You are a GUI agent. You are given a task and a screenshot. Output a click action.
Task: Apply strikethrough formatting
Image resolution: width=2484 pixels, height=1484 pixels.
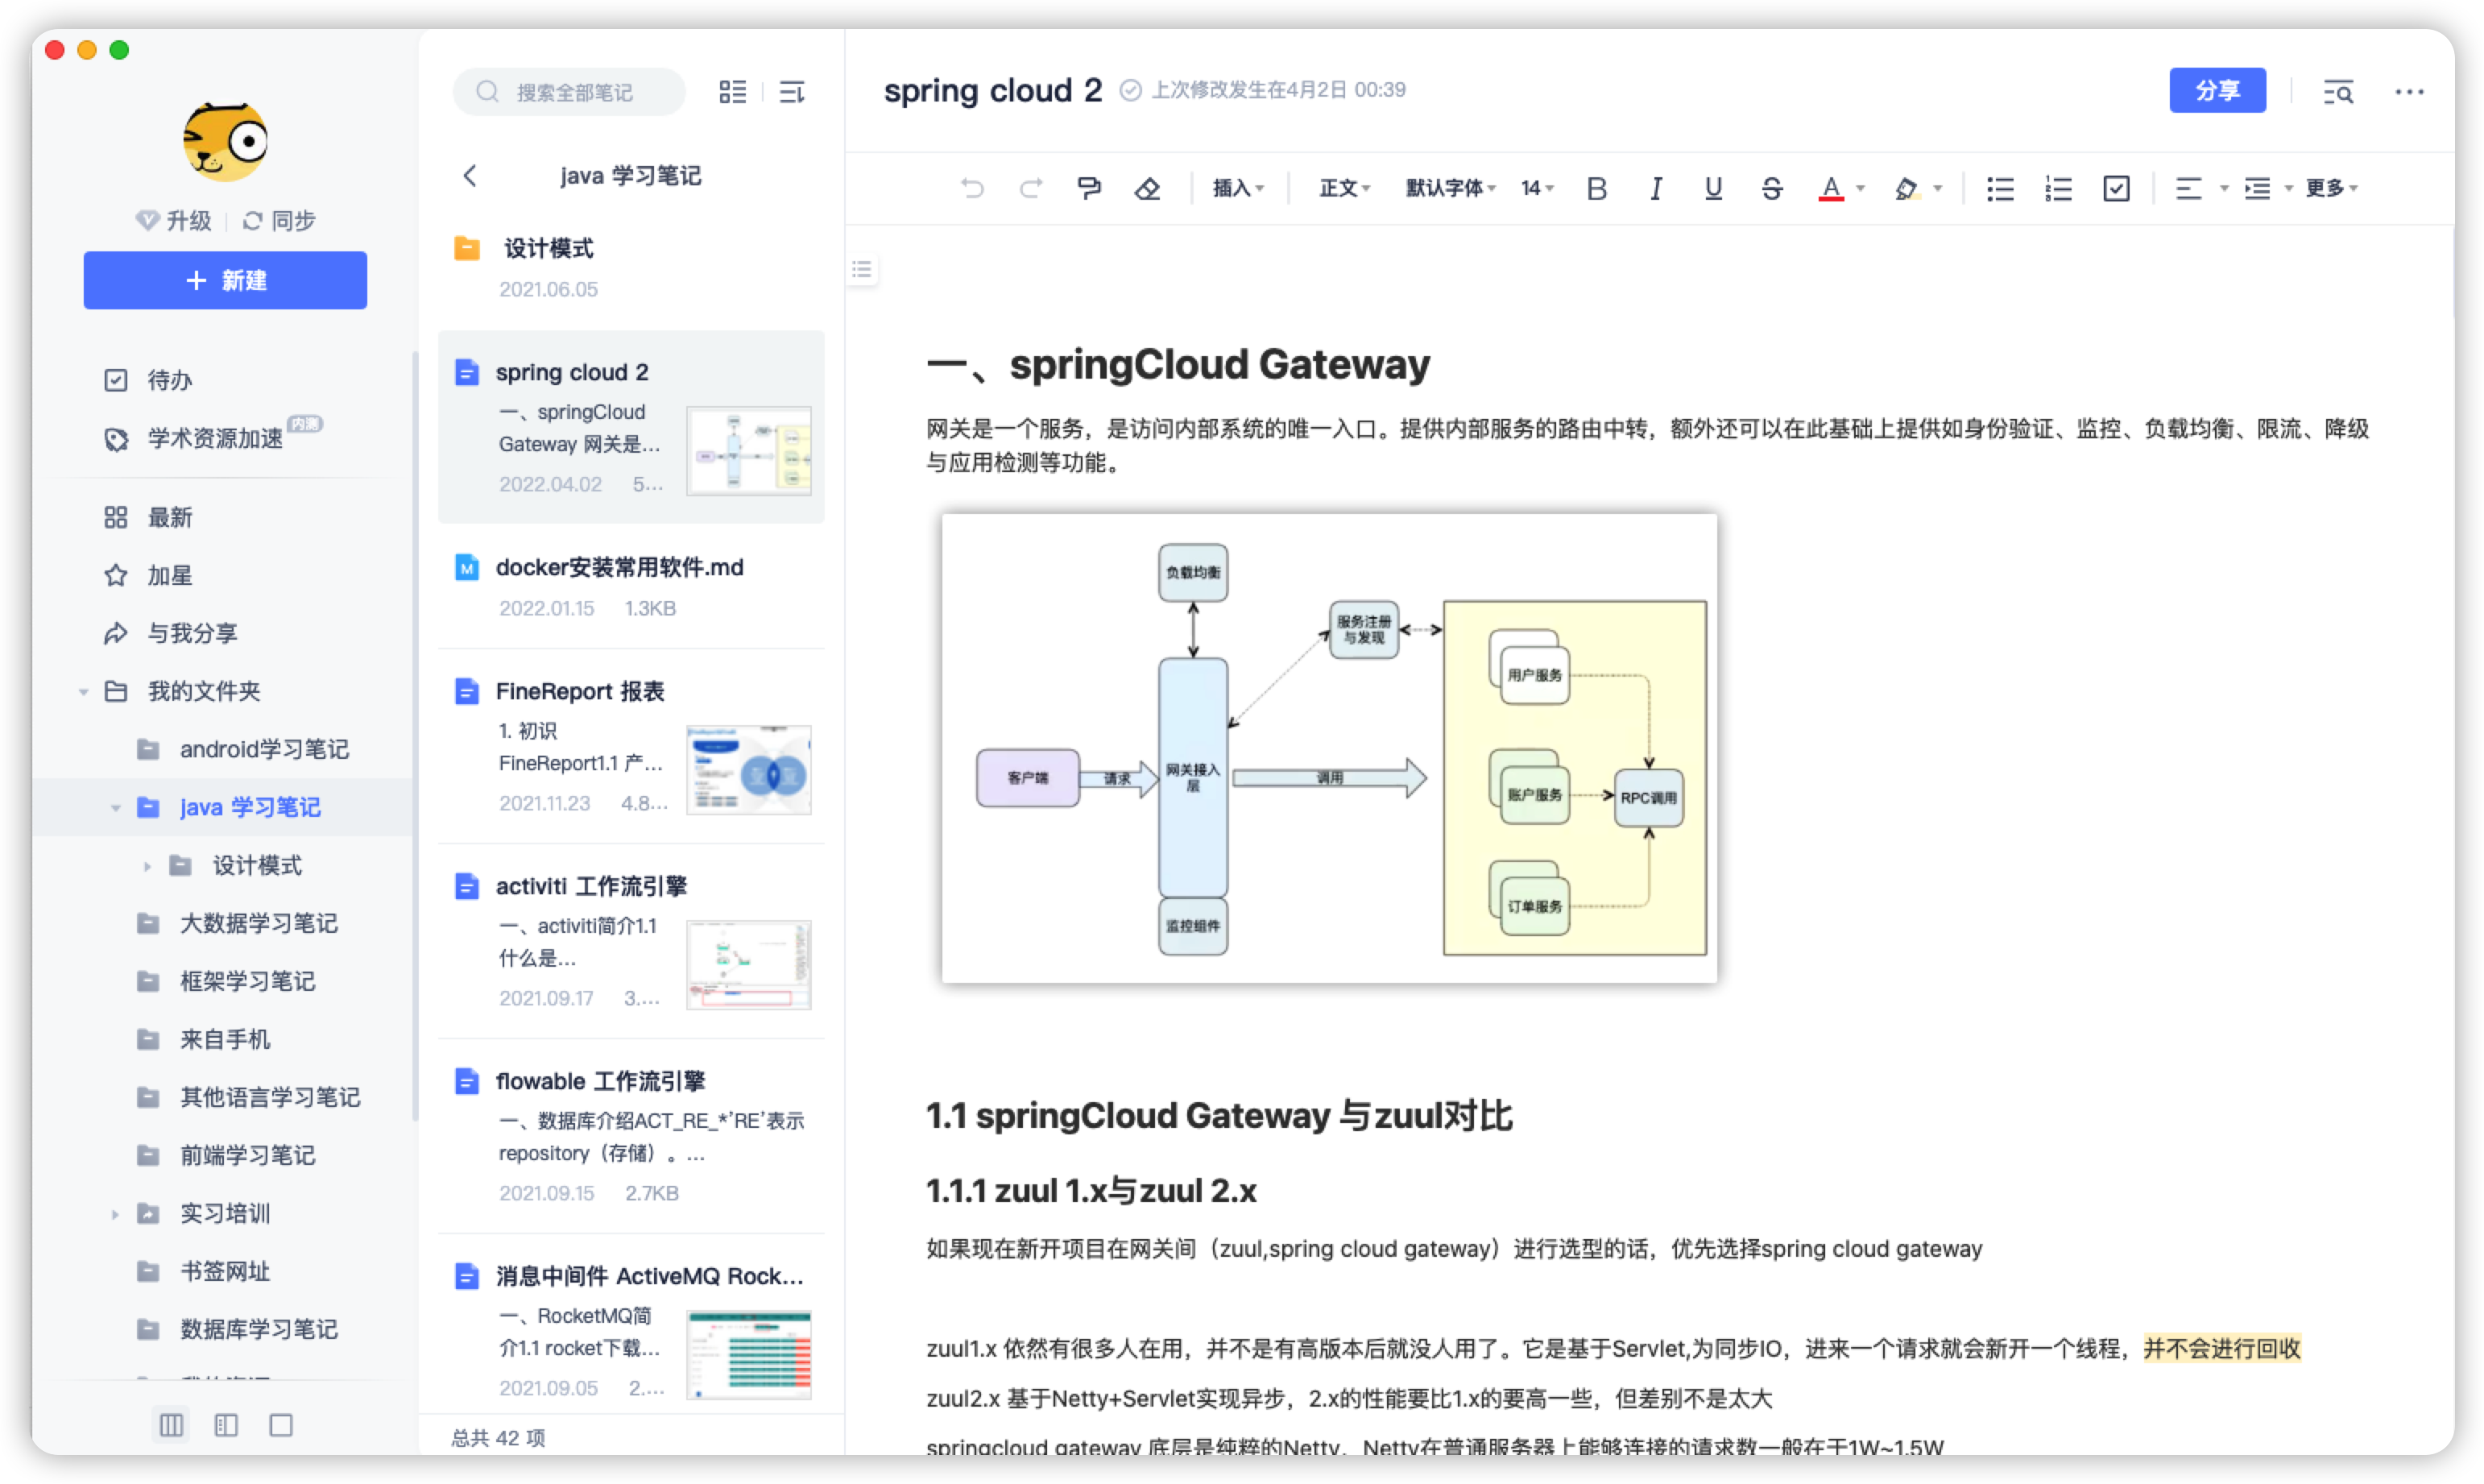1771,188
